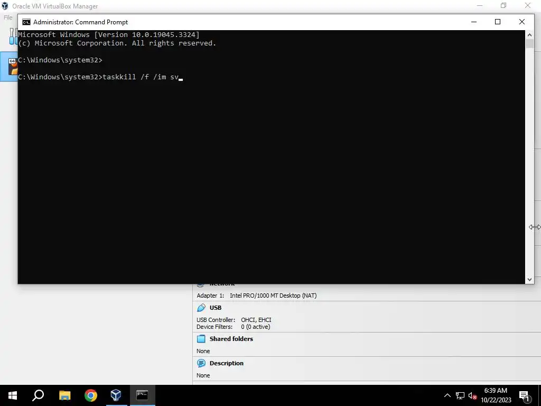Click Command Prompt taskbar icon
541x406 pixels.
[142, 395]
